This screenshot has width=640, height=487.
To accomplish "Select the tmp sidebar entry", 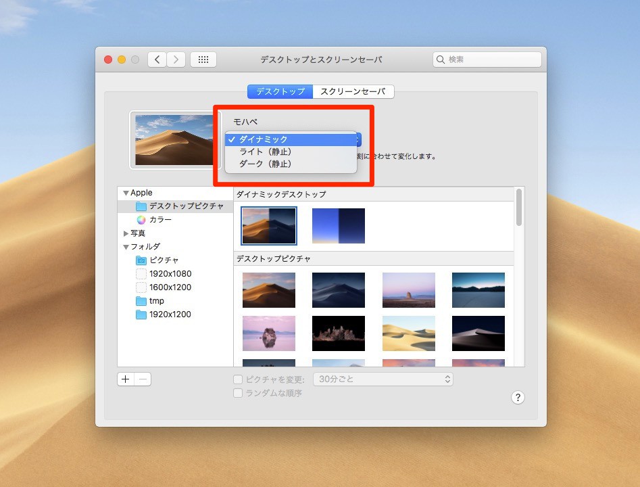I will [x=175, y=301].
